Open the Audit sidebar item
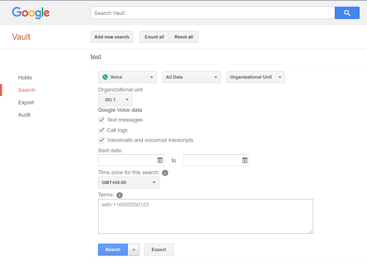Screen dimensions: 367x266 (24, 115)
